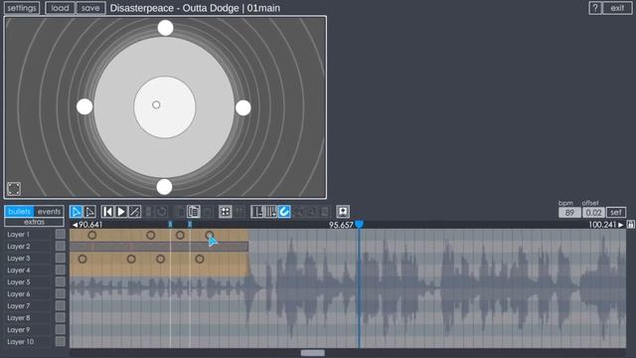Click the first small blue timeline marker
This screenshot has width=636, height=358.
[170, 224]
